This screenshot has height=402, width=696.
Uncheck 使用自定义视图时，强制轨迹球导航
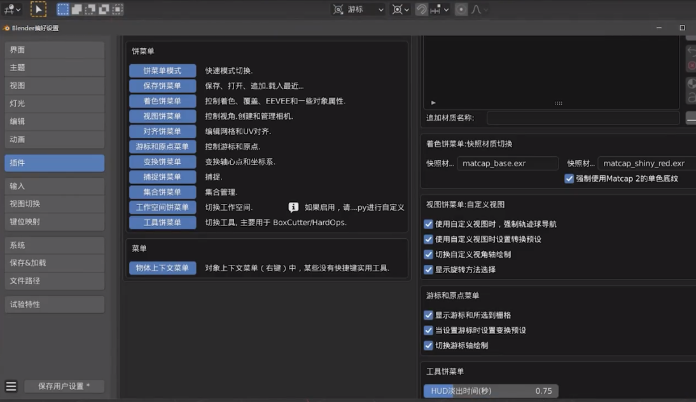pos(428,224)
